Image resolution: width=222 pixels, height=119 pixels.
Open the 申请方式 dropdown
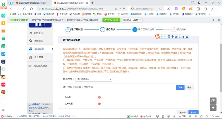click(x=94, y=79)
